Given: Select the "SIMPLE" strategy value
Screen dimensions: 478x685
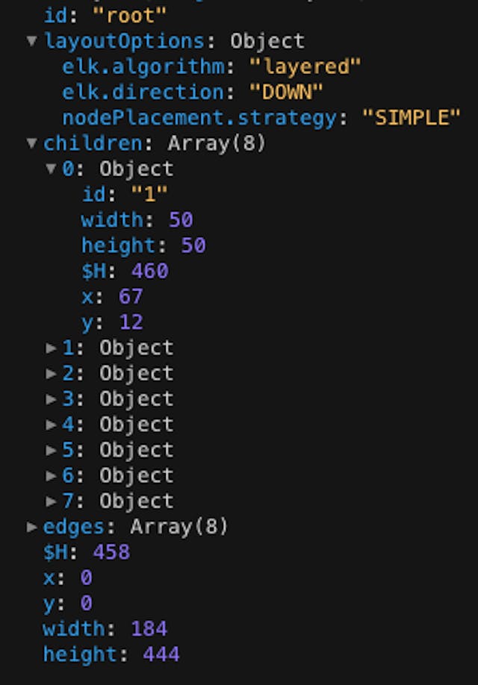Looking at the screenshot, I should (411, 118).
